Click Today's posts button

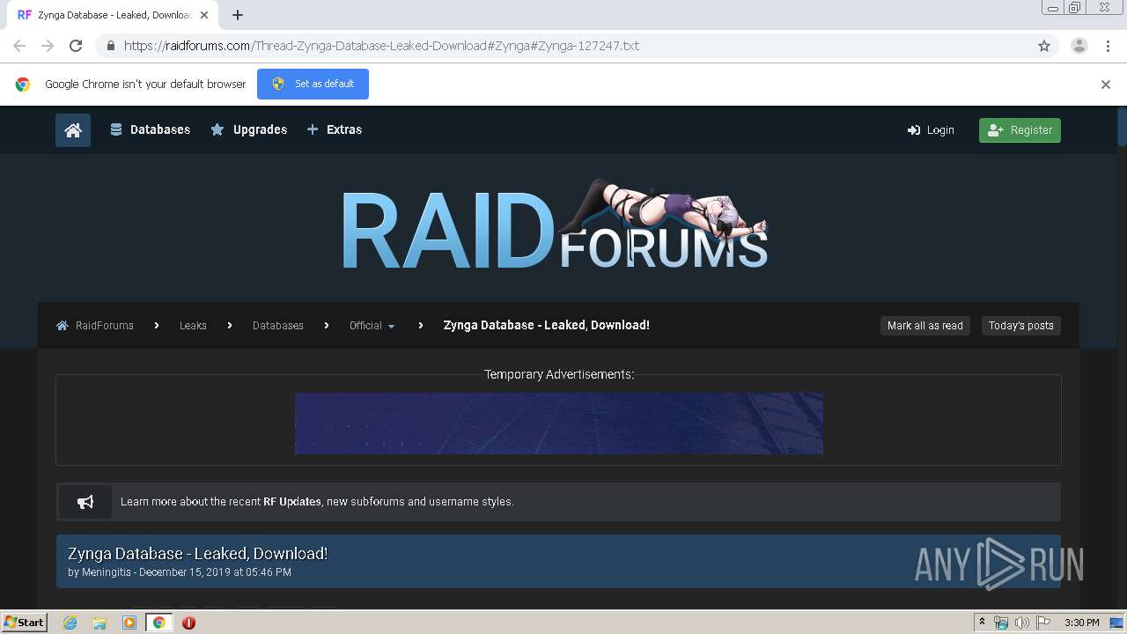pyautogui.click(x=1020, y=326)
